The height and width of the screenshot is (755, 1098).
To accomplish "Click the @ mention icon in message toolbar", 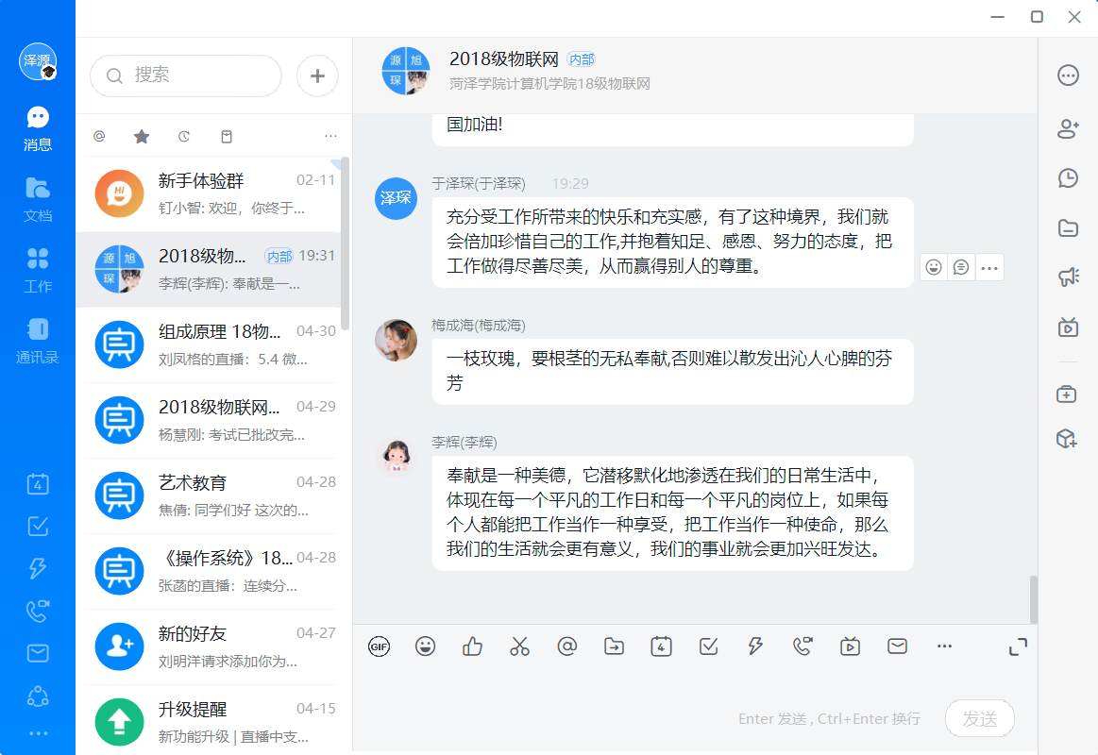I will (x=566, y=646).
